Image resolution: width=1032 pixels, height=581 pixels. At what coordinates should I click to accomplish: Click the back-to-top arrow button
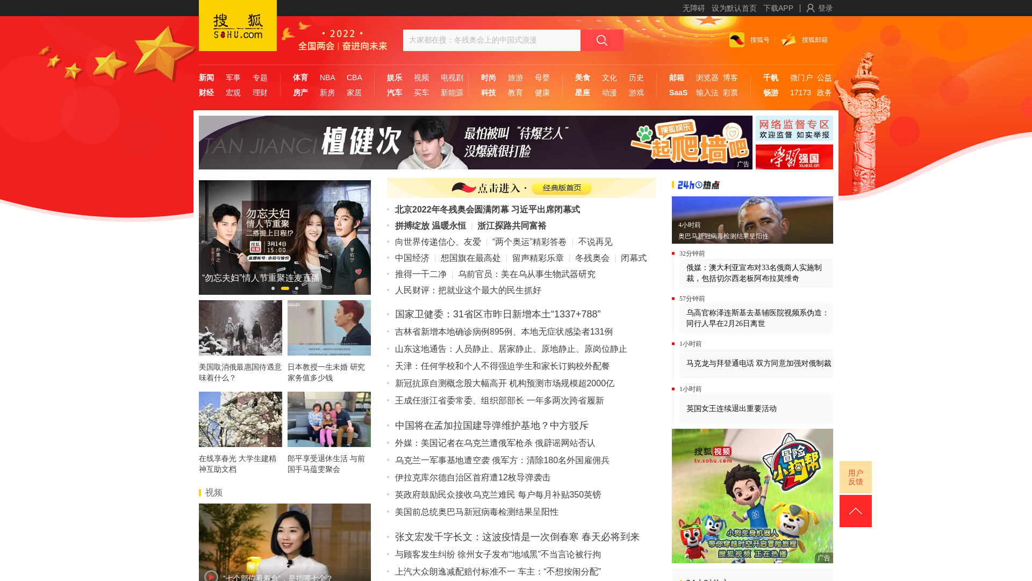(856, 511)
